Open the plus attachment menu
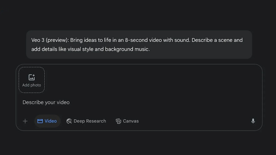 (x=25, y=121)
